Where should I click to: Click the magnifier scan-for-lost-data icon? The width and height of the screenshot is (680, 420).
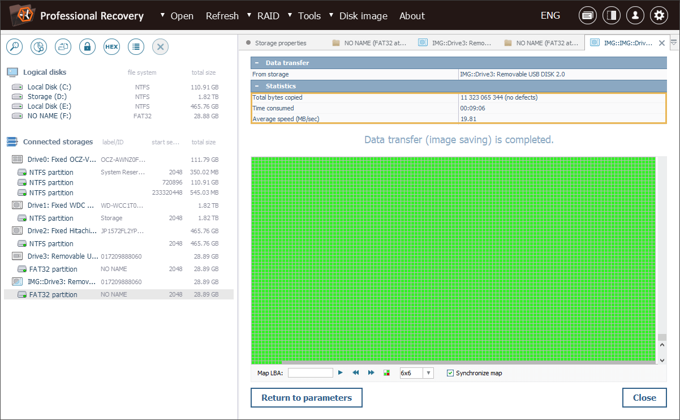point(14,47)
